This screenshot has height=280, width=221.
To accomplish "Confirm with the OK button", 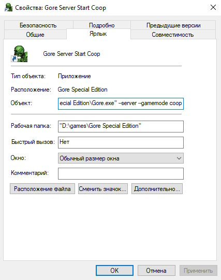I will coord(114,270).
